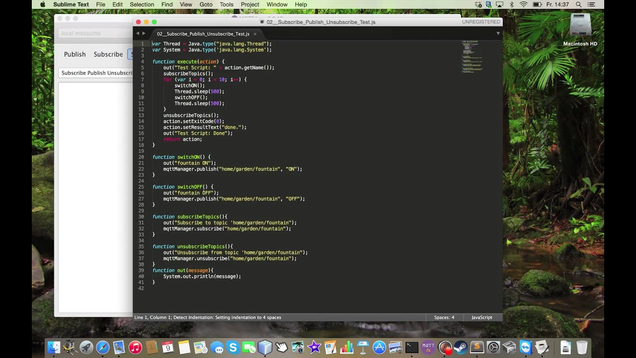Open the Goto menu
The height and width of the screenshot is (358, 636).
click(206, 4)
